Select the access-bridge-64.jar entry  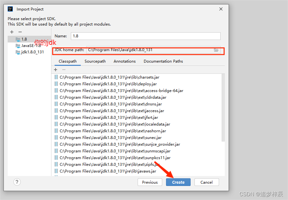tap(136, 91)
